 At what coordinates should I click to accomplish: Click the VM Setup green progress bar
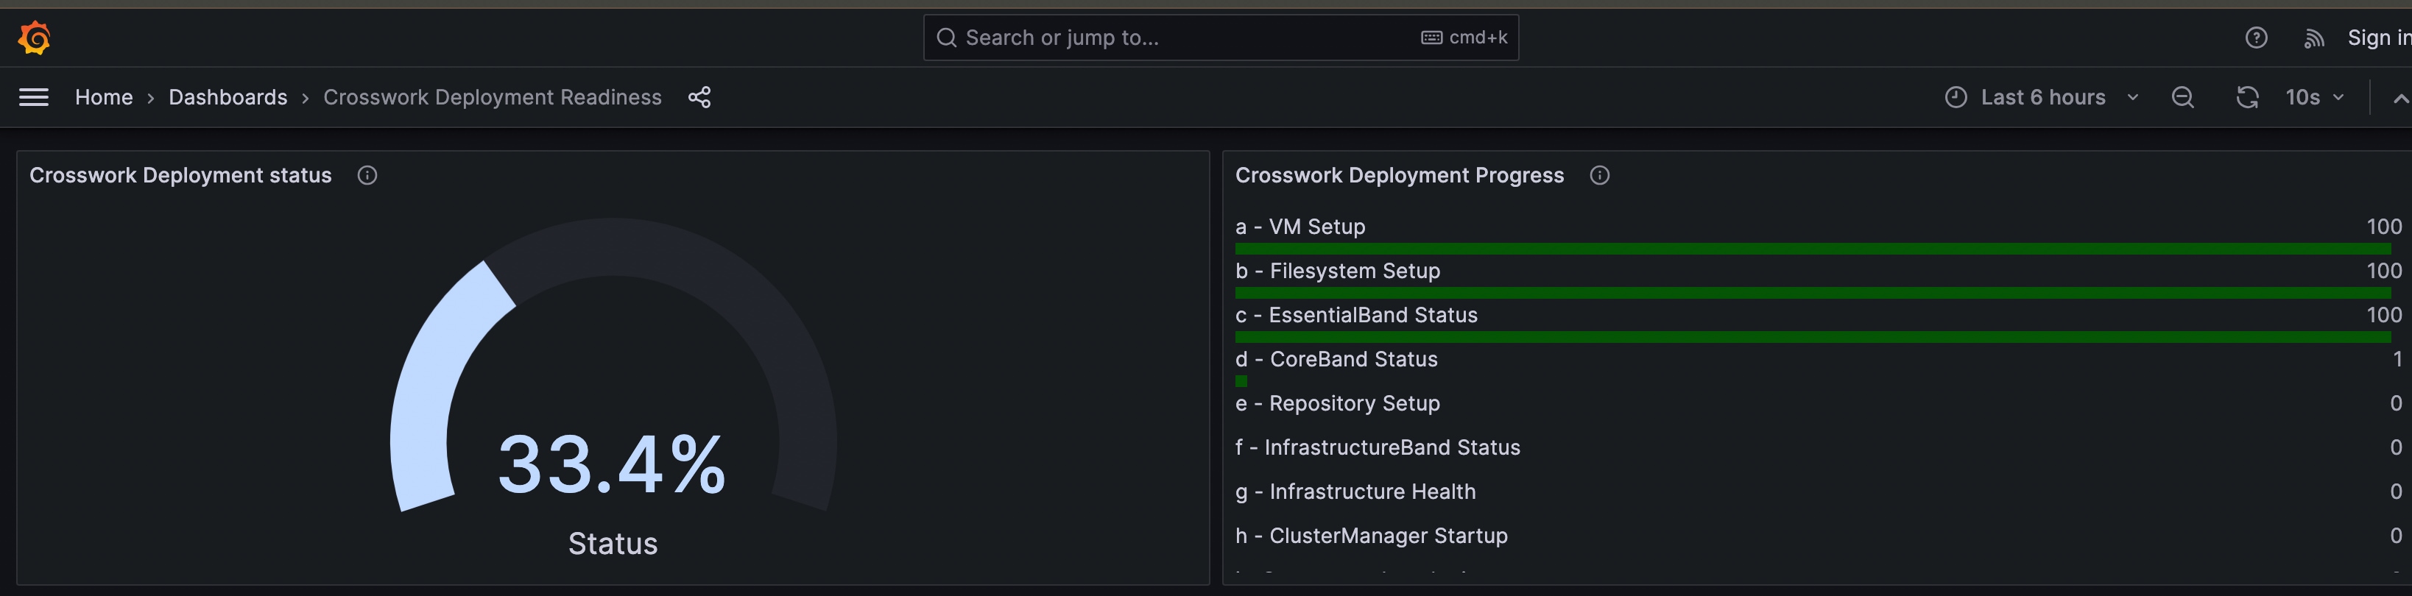(x=1812, y=249)
